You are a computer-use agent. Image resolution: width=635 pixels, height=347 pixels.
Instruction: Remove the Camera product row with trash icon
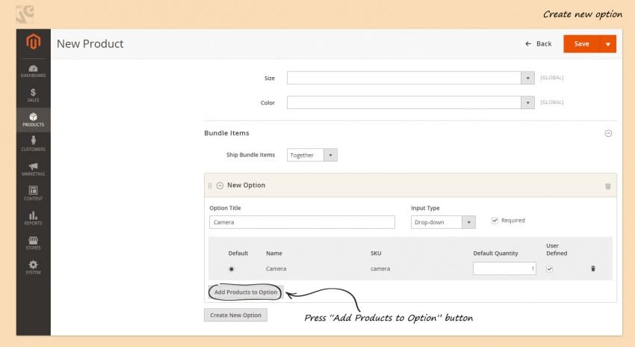[593, 268]
